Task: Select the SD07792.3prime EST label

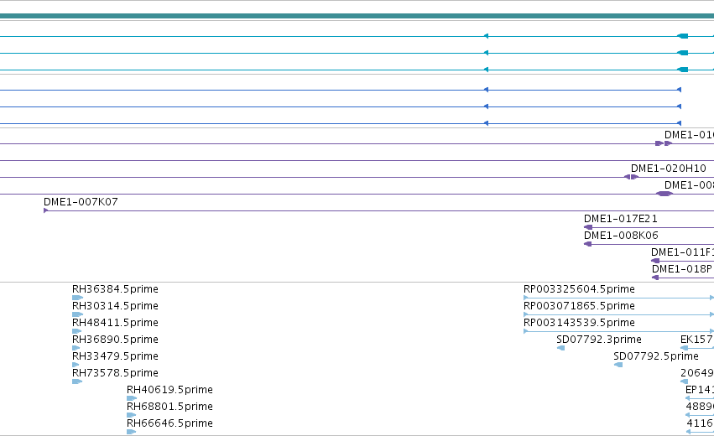Action: (x=599, y=340)
